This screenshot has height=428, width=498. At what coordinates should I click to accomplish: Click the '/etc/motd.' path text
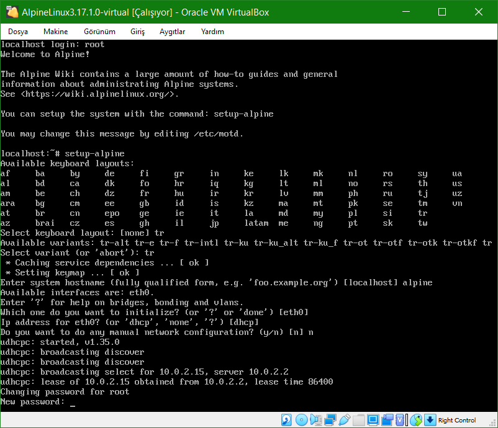coord(219,134)
